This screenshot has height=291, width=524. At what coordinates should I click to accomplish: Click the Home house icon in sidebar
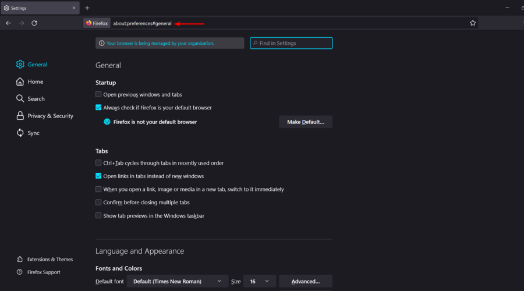tap(20, 81)
